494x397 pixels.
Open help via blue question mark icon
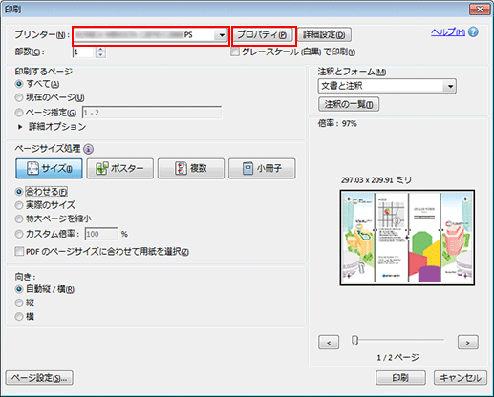point(473,32)
